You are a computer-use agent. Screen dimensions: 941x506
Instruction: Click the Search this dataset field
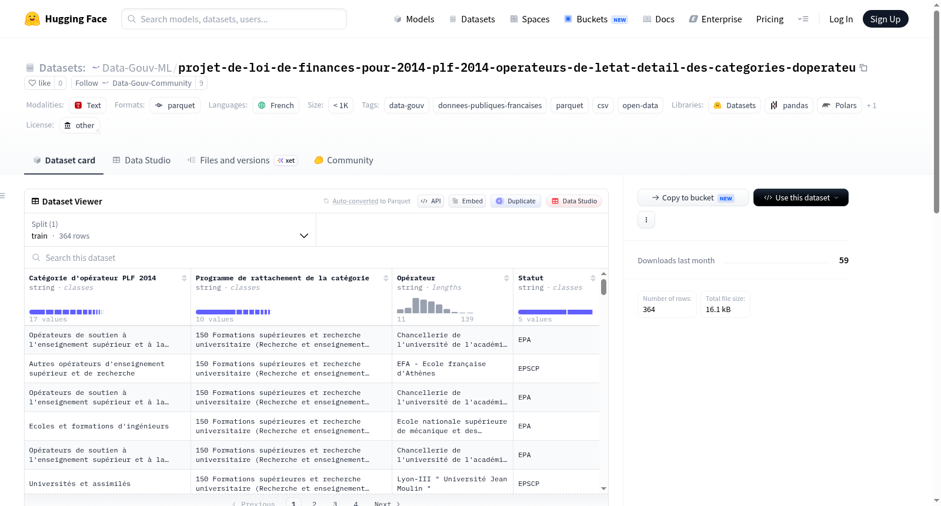click(316, 257)
